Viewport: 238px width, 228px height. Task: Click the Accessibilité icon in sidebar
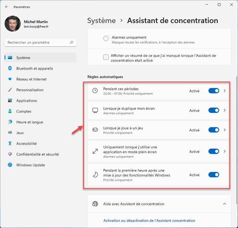[x=10, y=144]
